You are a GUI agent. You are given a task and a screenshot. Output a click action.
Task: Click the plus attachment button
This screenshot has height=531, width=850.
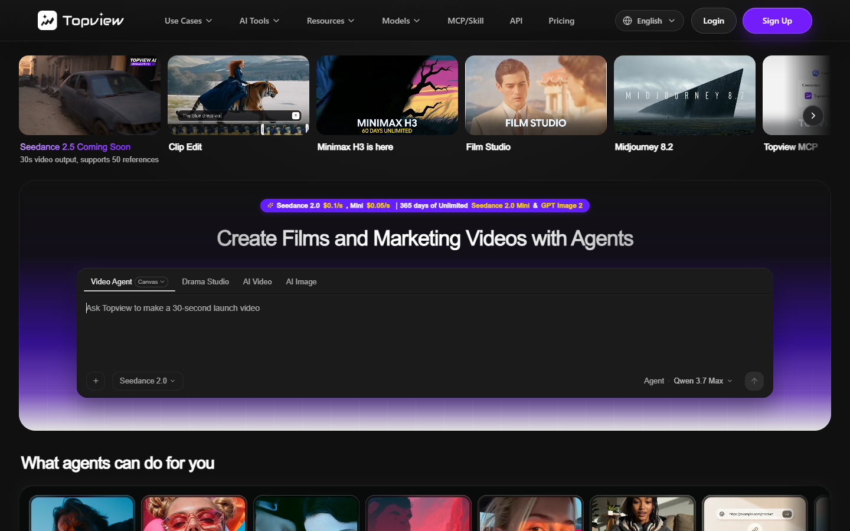click(x=96, y=381)
